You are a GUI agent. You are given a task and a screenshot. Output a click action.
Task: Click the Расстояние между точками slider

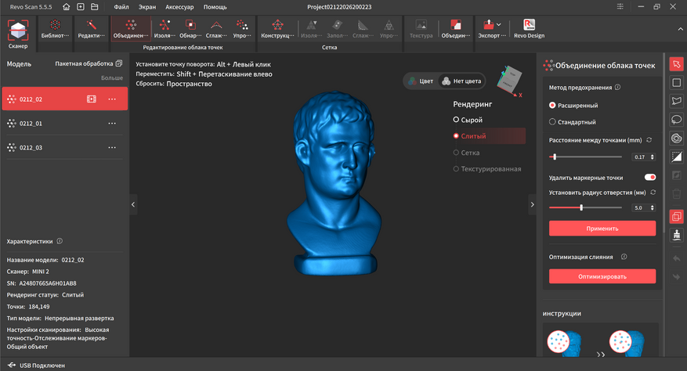coord(585,157)
